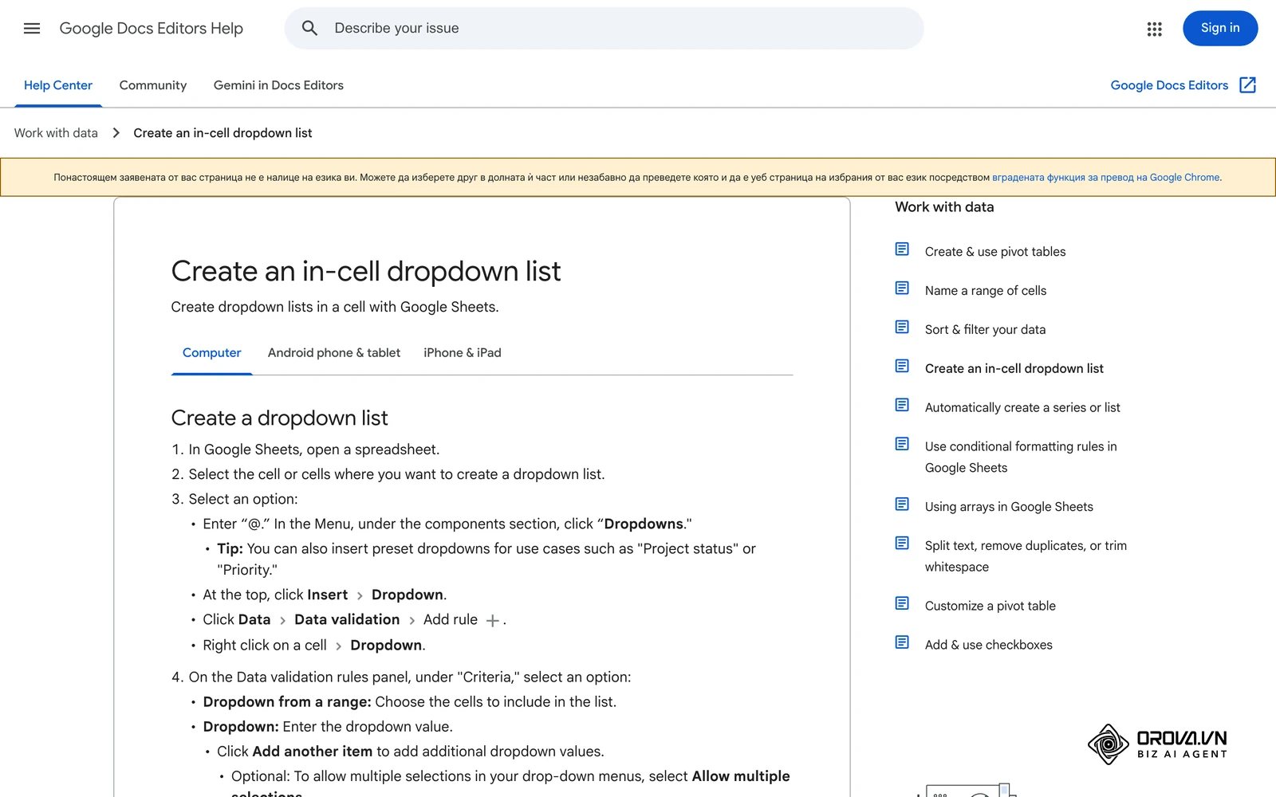This screenshot has width=1276, height=797.
Task: Open the main hamburger menu
Action: [32, 29]
